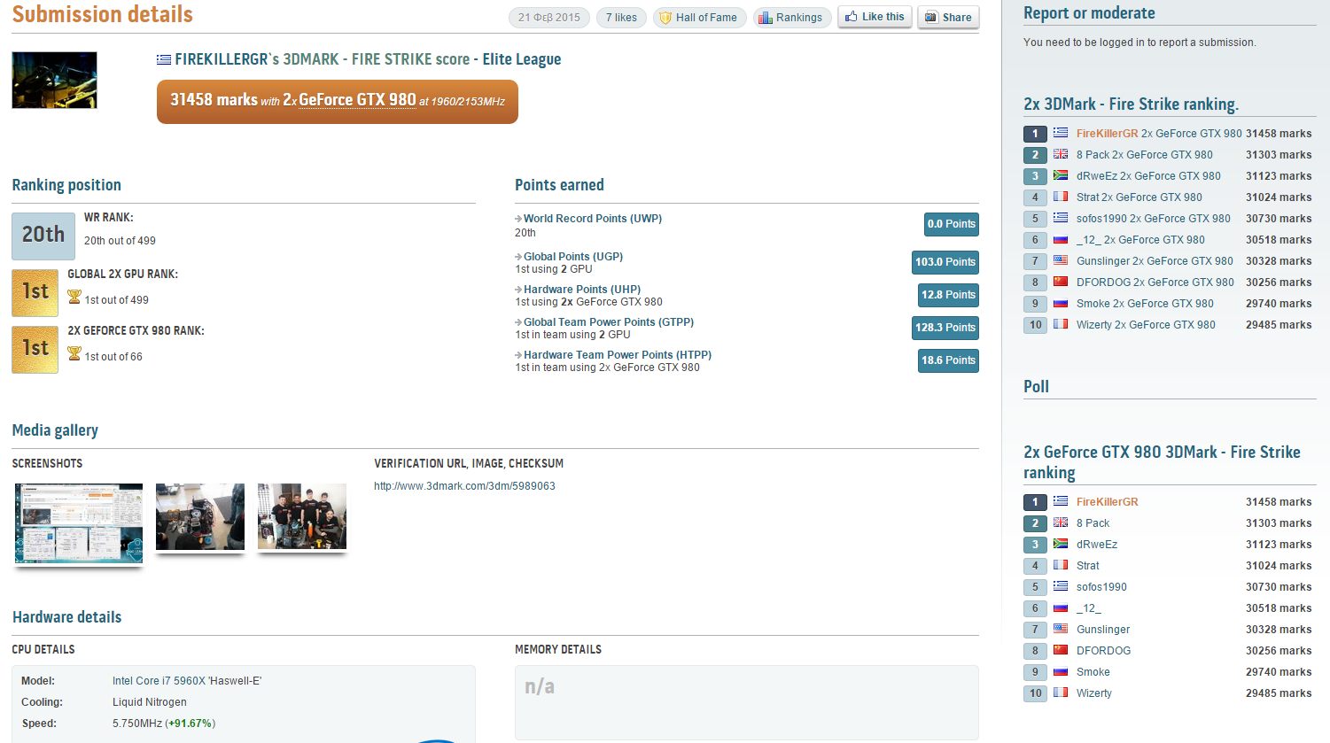This screenshot has width=1330, height=743.
Task: Open the Rankings pill
Action: point(790,18)
